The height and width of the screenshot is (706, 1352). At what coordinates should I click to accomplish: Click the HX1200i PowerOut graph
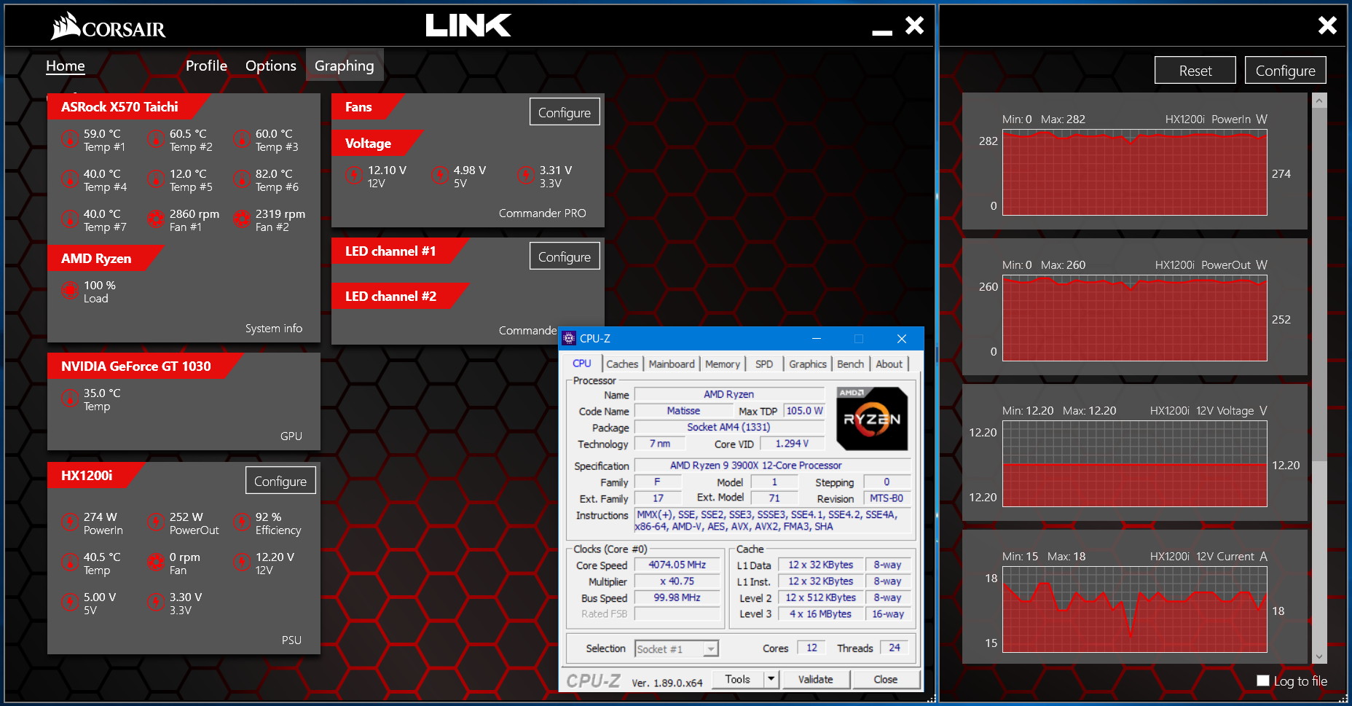pyautogui.click(x=1135, y=318)
